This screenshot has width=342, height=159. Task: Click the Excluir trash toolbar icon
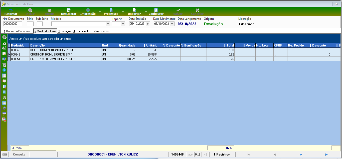click(x=49, y=10)
